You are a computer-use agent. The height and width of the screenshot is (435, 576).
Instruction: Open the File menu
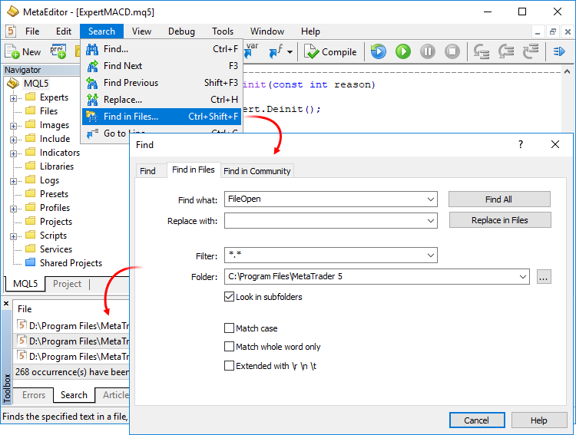click(x=32, y=31)
